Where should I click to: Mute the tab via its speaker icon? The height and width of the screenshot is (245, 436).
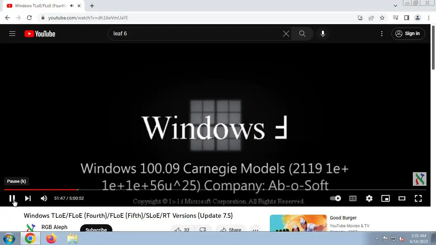click(72, 6)
